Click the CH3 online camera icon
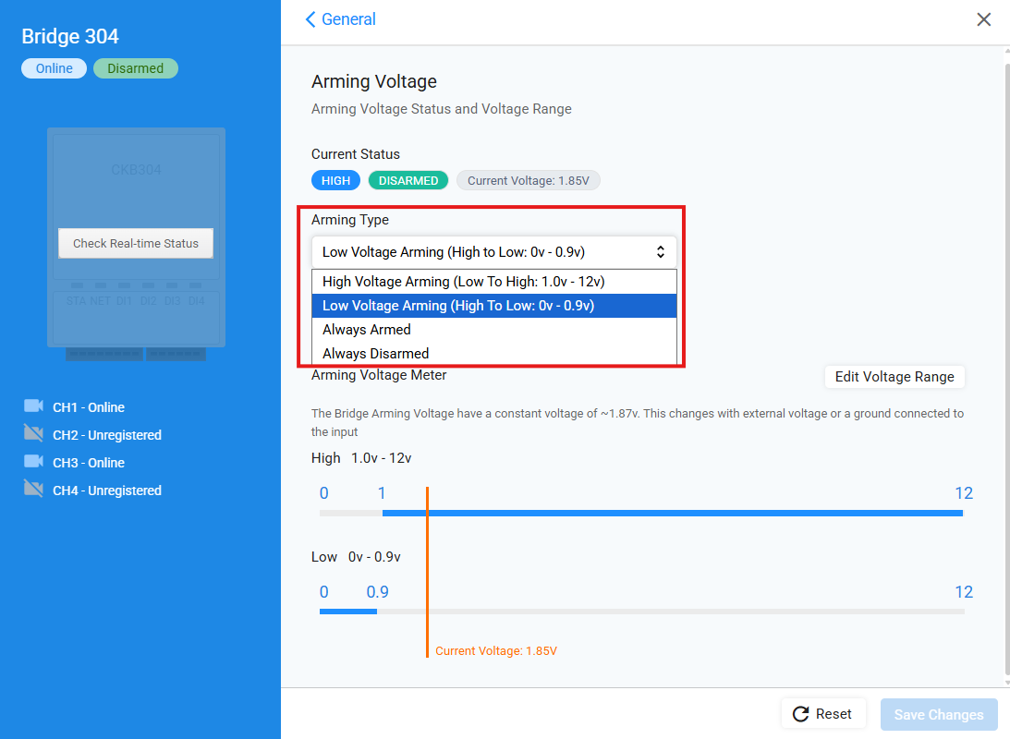Viewport: 1010px width, 739px height. (33, 462)
